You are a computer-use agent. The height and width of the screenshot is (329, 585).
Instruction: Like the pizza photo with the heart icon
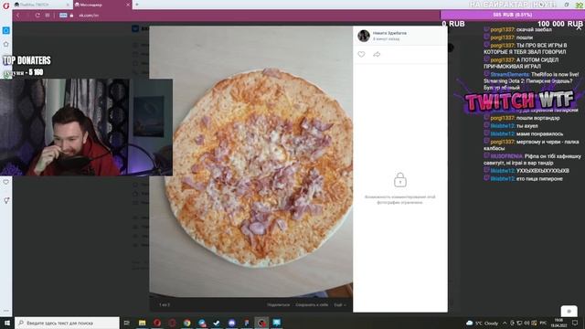click(x=361, y=55)
